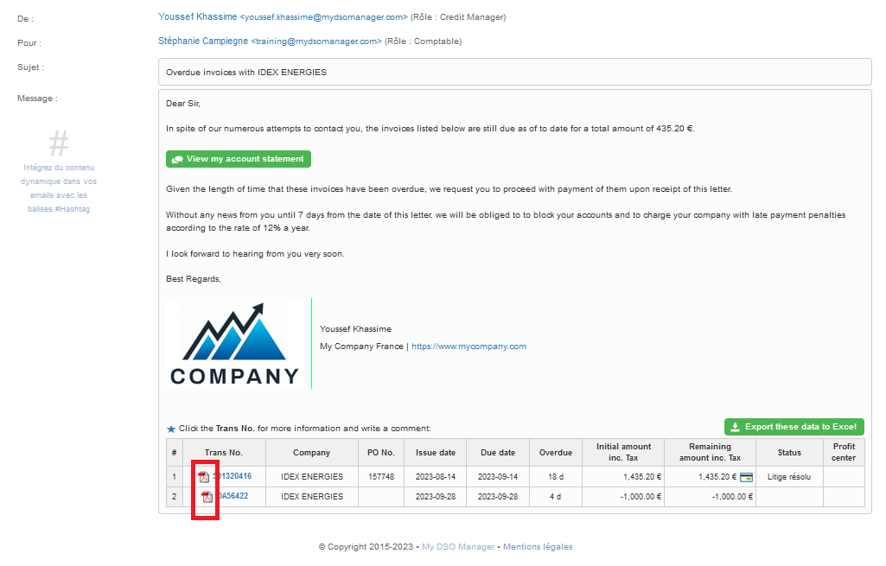Open My DSO Manager footer link

(x=458, y=547)
